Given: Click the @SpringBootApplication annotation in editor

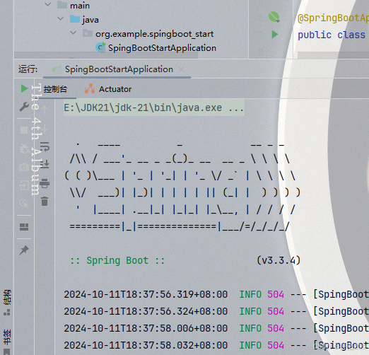Looking at the screenshot, I should pyautogui.click(x=333, y=18).
